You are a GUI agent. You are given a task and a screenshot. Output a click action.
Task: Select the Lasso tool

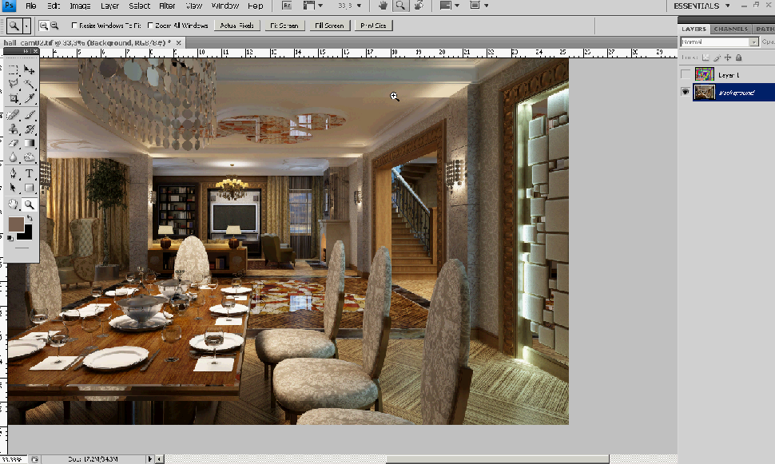(14, 84)
